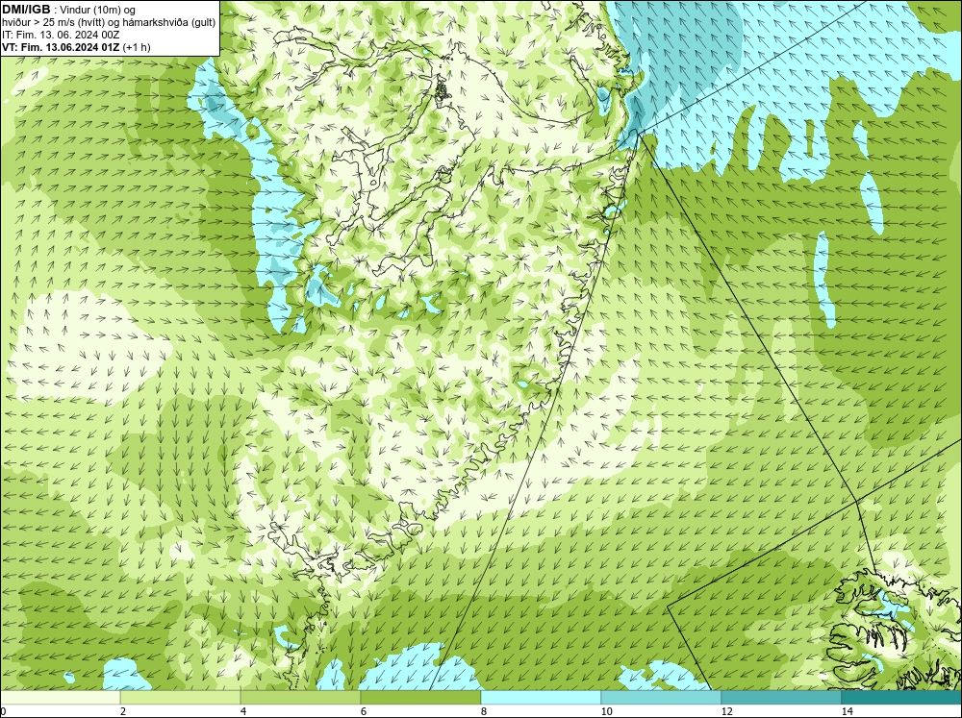Screen dimensions: 962x718
Task: Click the legend band above 14 m/s
Action: [902, 697]
